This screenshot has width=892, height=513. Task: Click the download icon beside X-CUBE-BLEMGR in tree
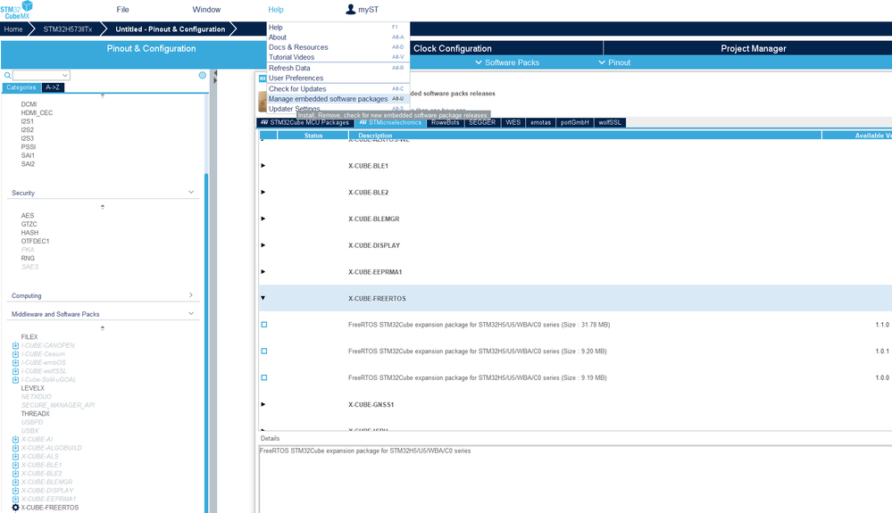pyautogui.click(x=15, y=482)
